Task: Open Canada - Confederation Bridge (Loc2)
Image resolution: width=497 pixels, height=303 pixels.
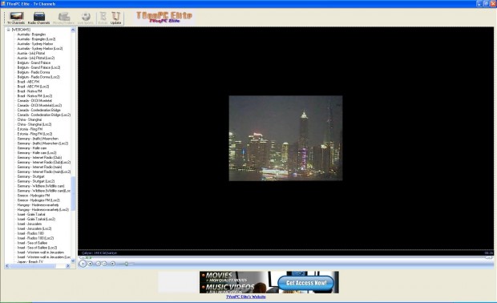Action: (44, 115)
